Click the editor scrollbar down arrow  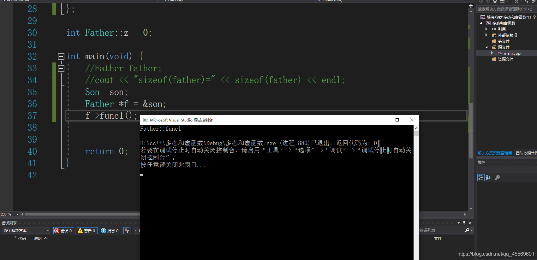[471, 209]
